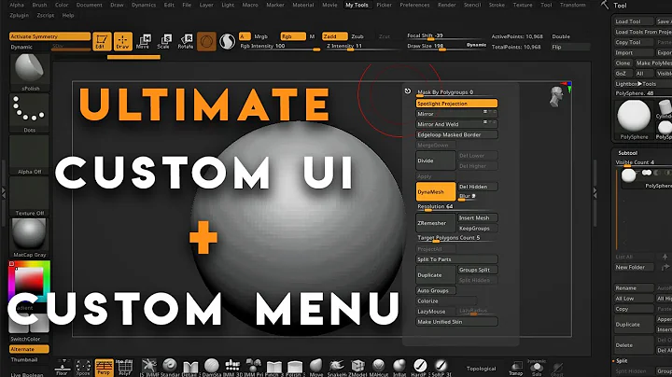Toggle Solo mode icon
This screenshot has width=672, height=377.
[537, 369]
